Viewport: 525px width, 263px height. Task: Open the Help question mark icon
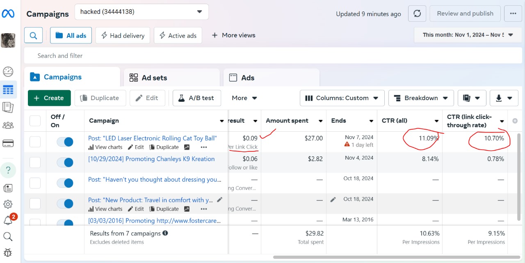click(8, 170)
